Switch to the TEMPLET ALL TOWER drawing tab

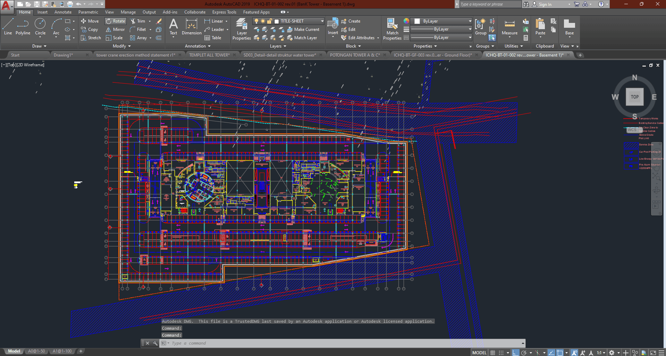pos(209,55)
